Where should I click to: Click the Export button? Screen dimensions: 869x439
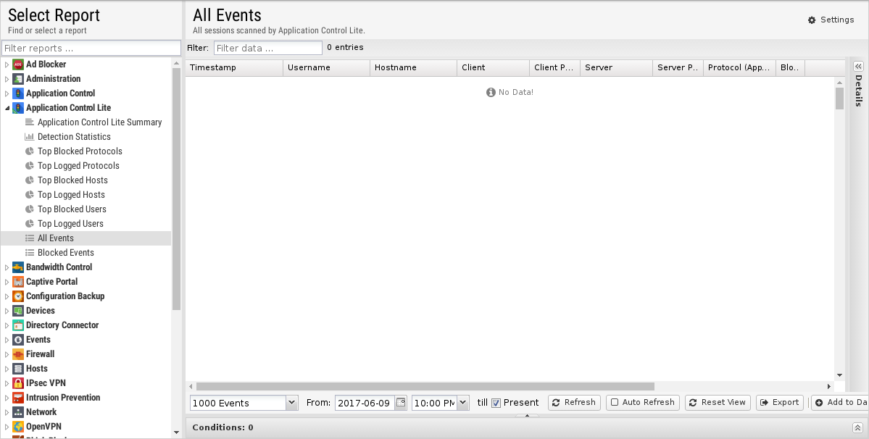[x=780, y=403]
